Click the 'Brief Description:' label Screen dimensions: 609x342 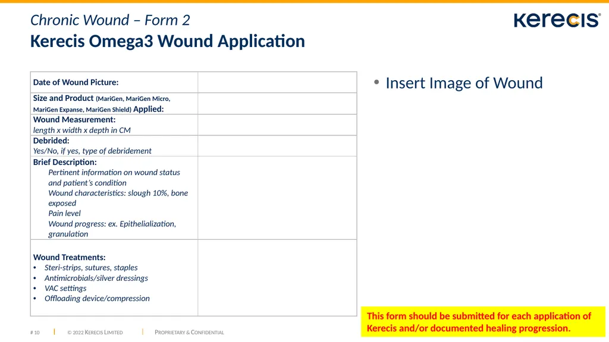[x=65, y=162]
